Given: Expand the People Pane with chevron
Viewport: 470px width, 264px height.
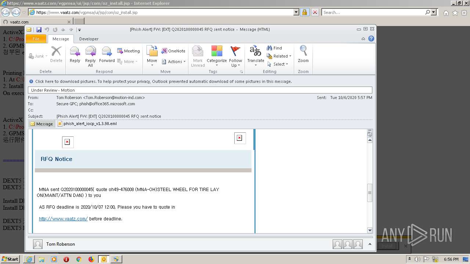Looking at the screenshot, I should 370,244.
